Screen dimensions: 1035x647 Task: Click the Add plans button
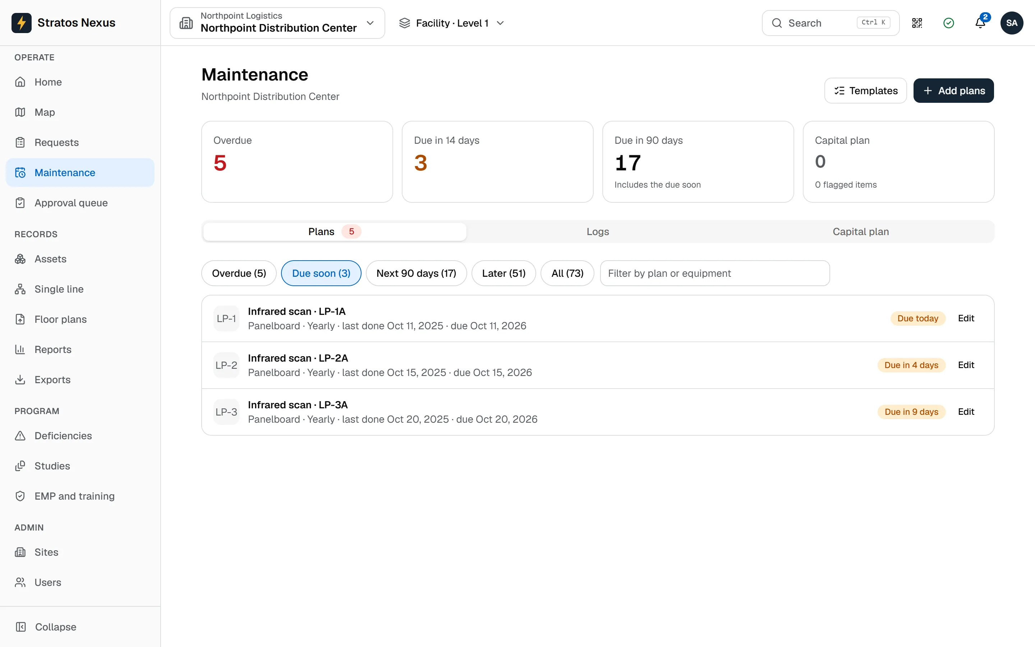pos(954,91)
